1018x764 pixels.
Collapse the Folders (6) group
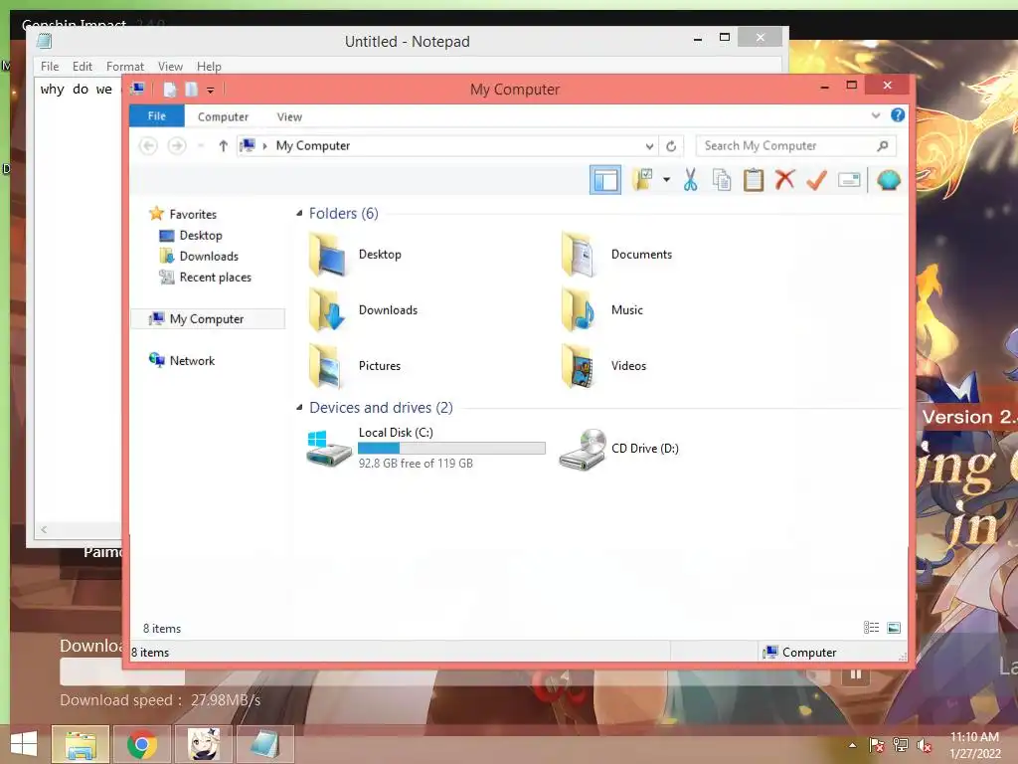tap(299, 213)
